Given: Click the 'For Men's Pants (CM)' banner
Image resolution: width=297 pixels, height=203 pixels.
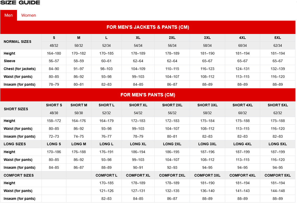Looking at the screenshot, I should tap(148, 95).
